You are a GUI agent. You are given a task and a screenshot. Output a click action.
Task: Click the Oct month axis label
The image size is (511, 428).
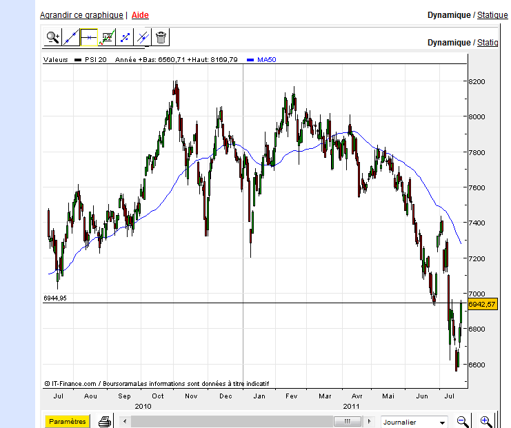[x=158, y=396]
